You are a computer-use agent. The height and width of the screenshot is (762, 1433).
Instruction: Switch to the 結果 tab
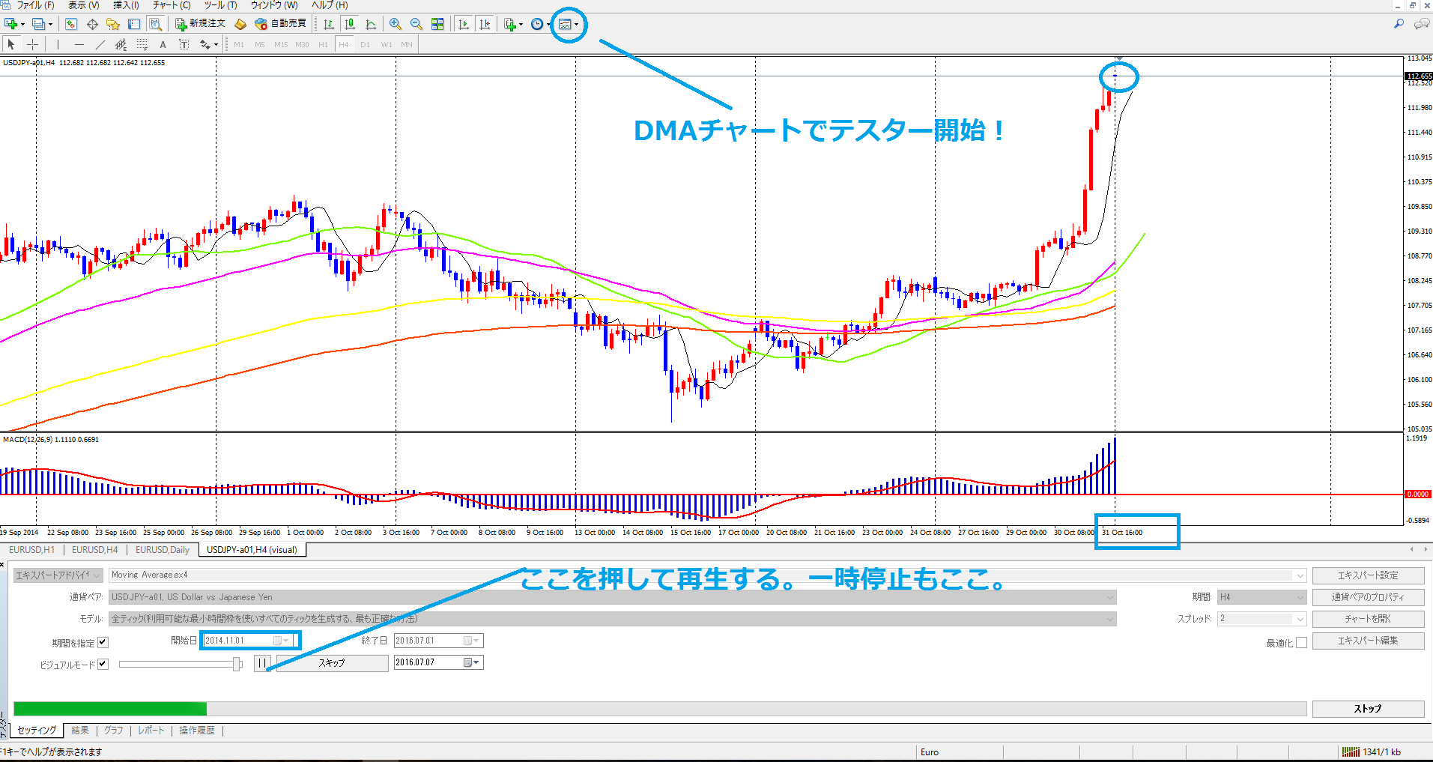pyautogui.click(x=80, y=731)
